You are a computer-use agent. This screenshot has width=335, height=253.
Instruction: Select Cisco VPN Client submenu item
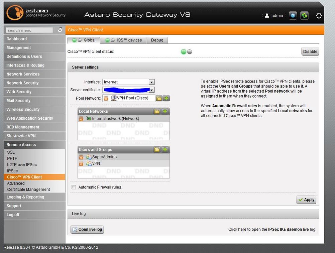[x=34, y=177]
